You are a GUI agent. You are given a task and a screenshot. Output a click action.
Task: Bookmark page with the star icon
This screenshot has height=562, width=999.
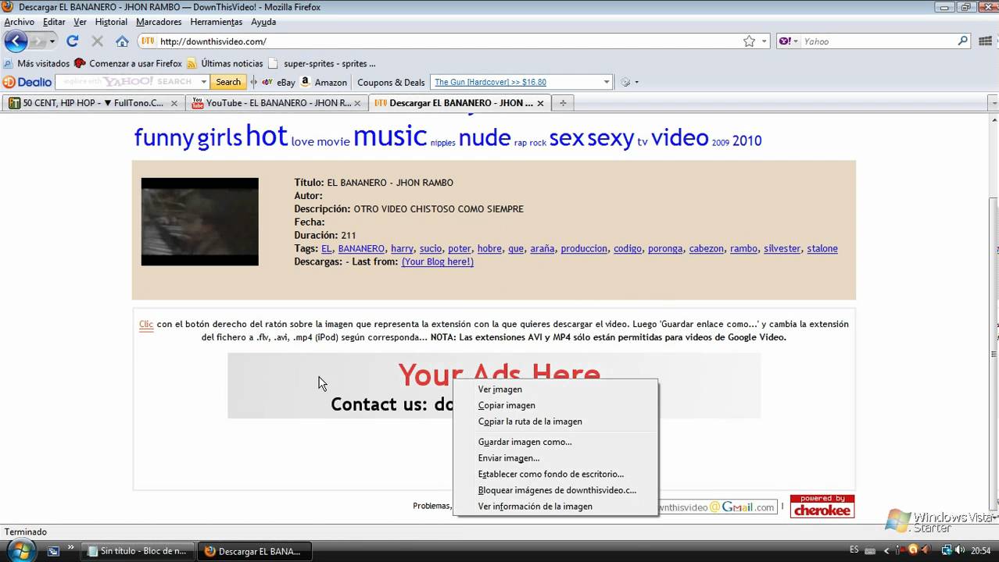pos(749,41)
